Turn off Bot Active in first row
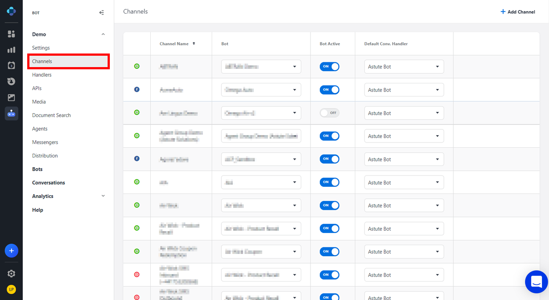 (329, 67)
